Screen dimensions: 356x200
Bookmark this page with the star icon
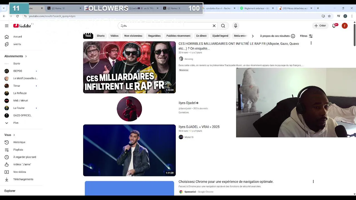click(x=329, y=16)
